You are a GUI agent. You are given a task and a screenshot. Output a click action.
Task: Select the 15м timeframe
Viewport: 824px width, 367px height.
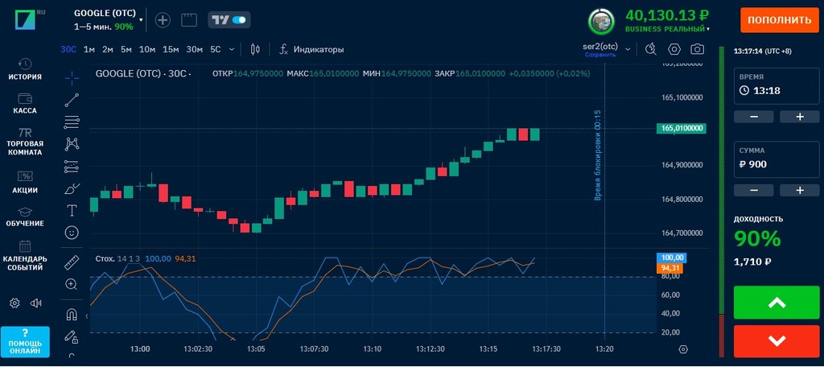171,49
